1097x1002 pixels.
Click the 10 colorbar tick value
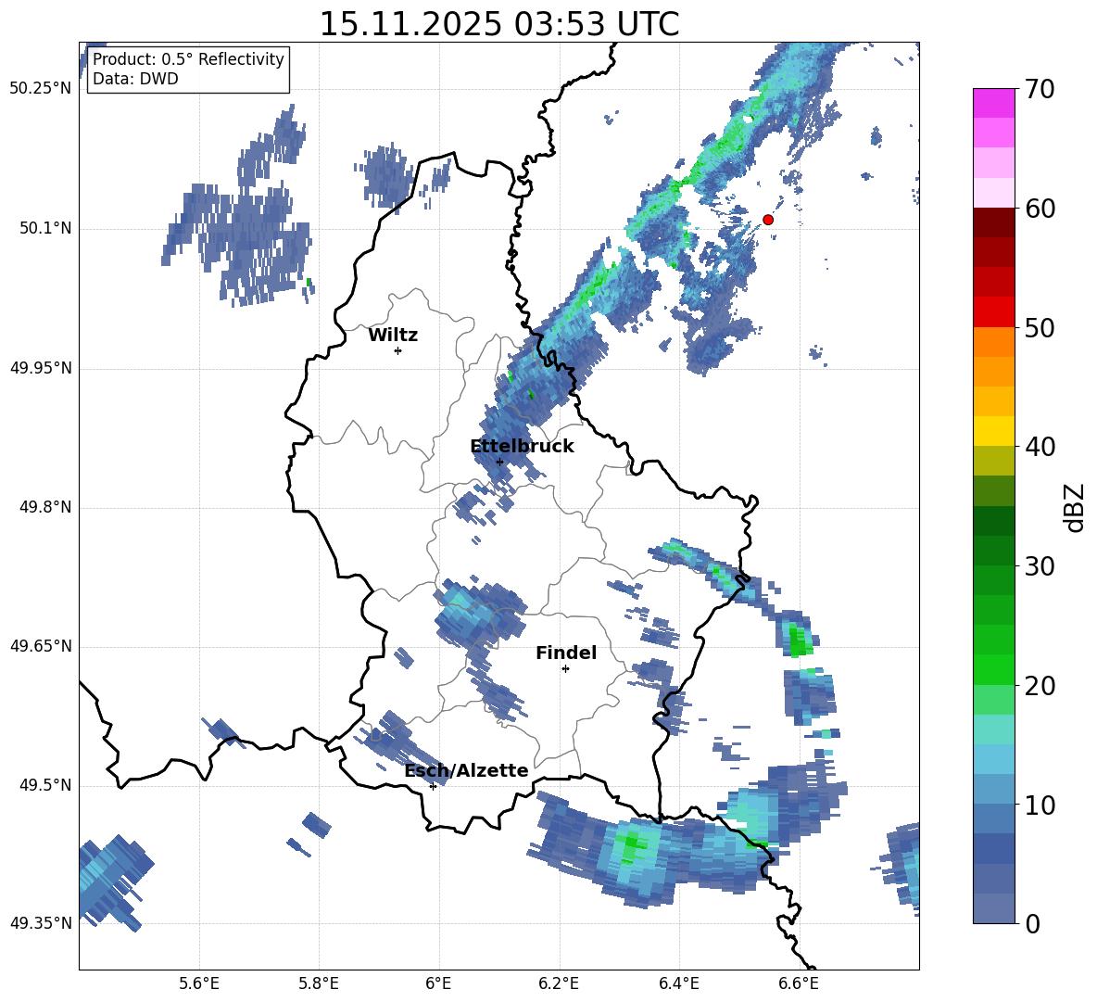click(x=1040, y=805)
